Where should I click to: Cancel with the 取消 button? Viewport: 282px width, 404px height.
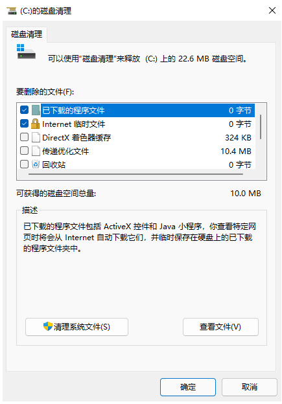249,387
